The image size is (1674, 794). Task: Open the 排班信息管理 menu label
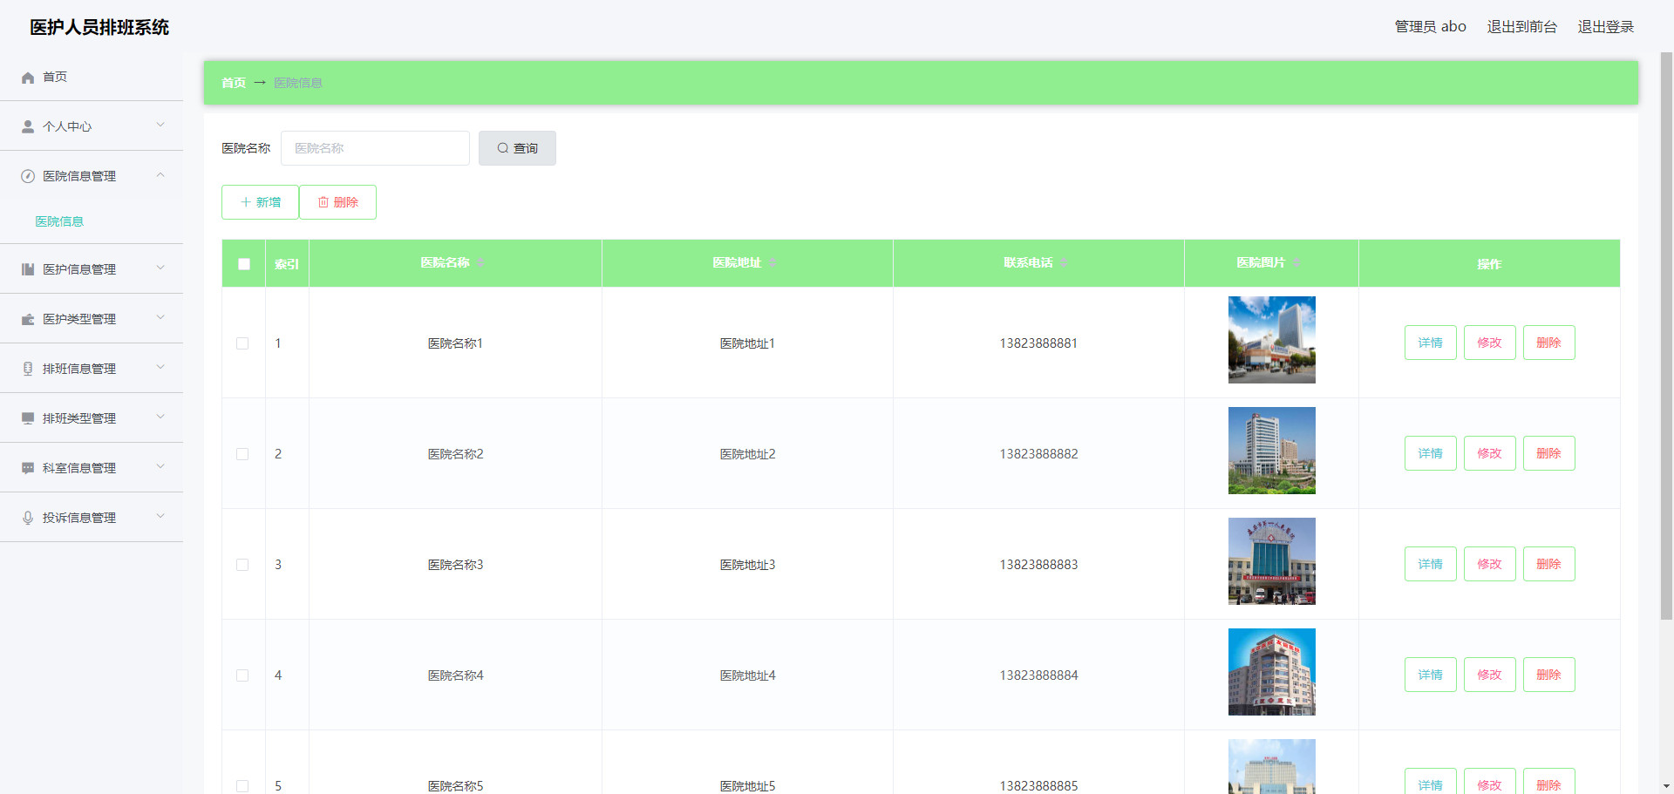79,369
